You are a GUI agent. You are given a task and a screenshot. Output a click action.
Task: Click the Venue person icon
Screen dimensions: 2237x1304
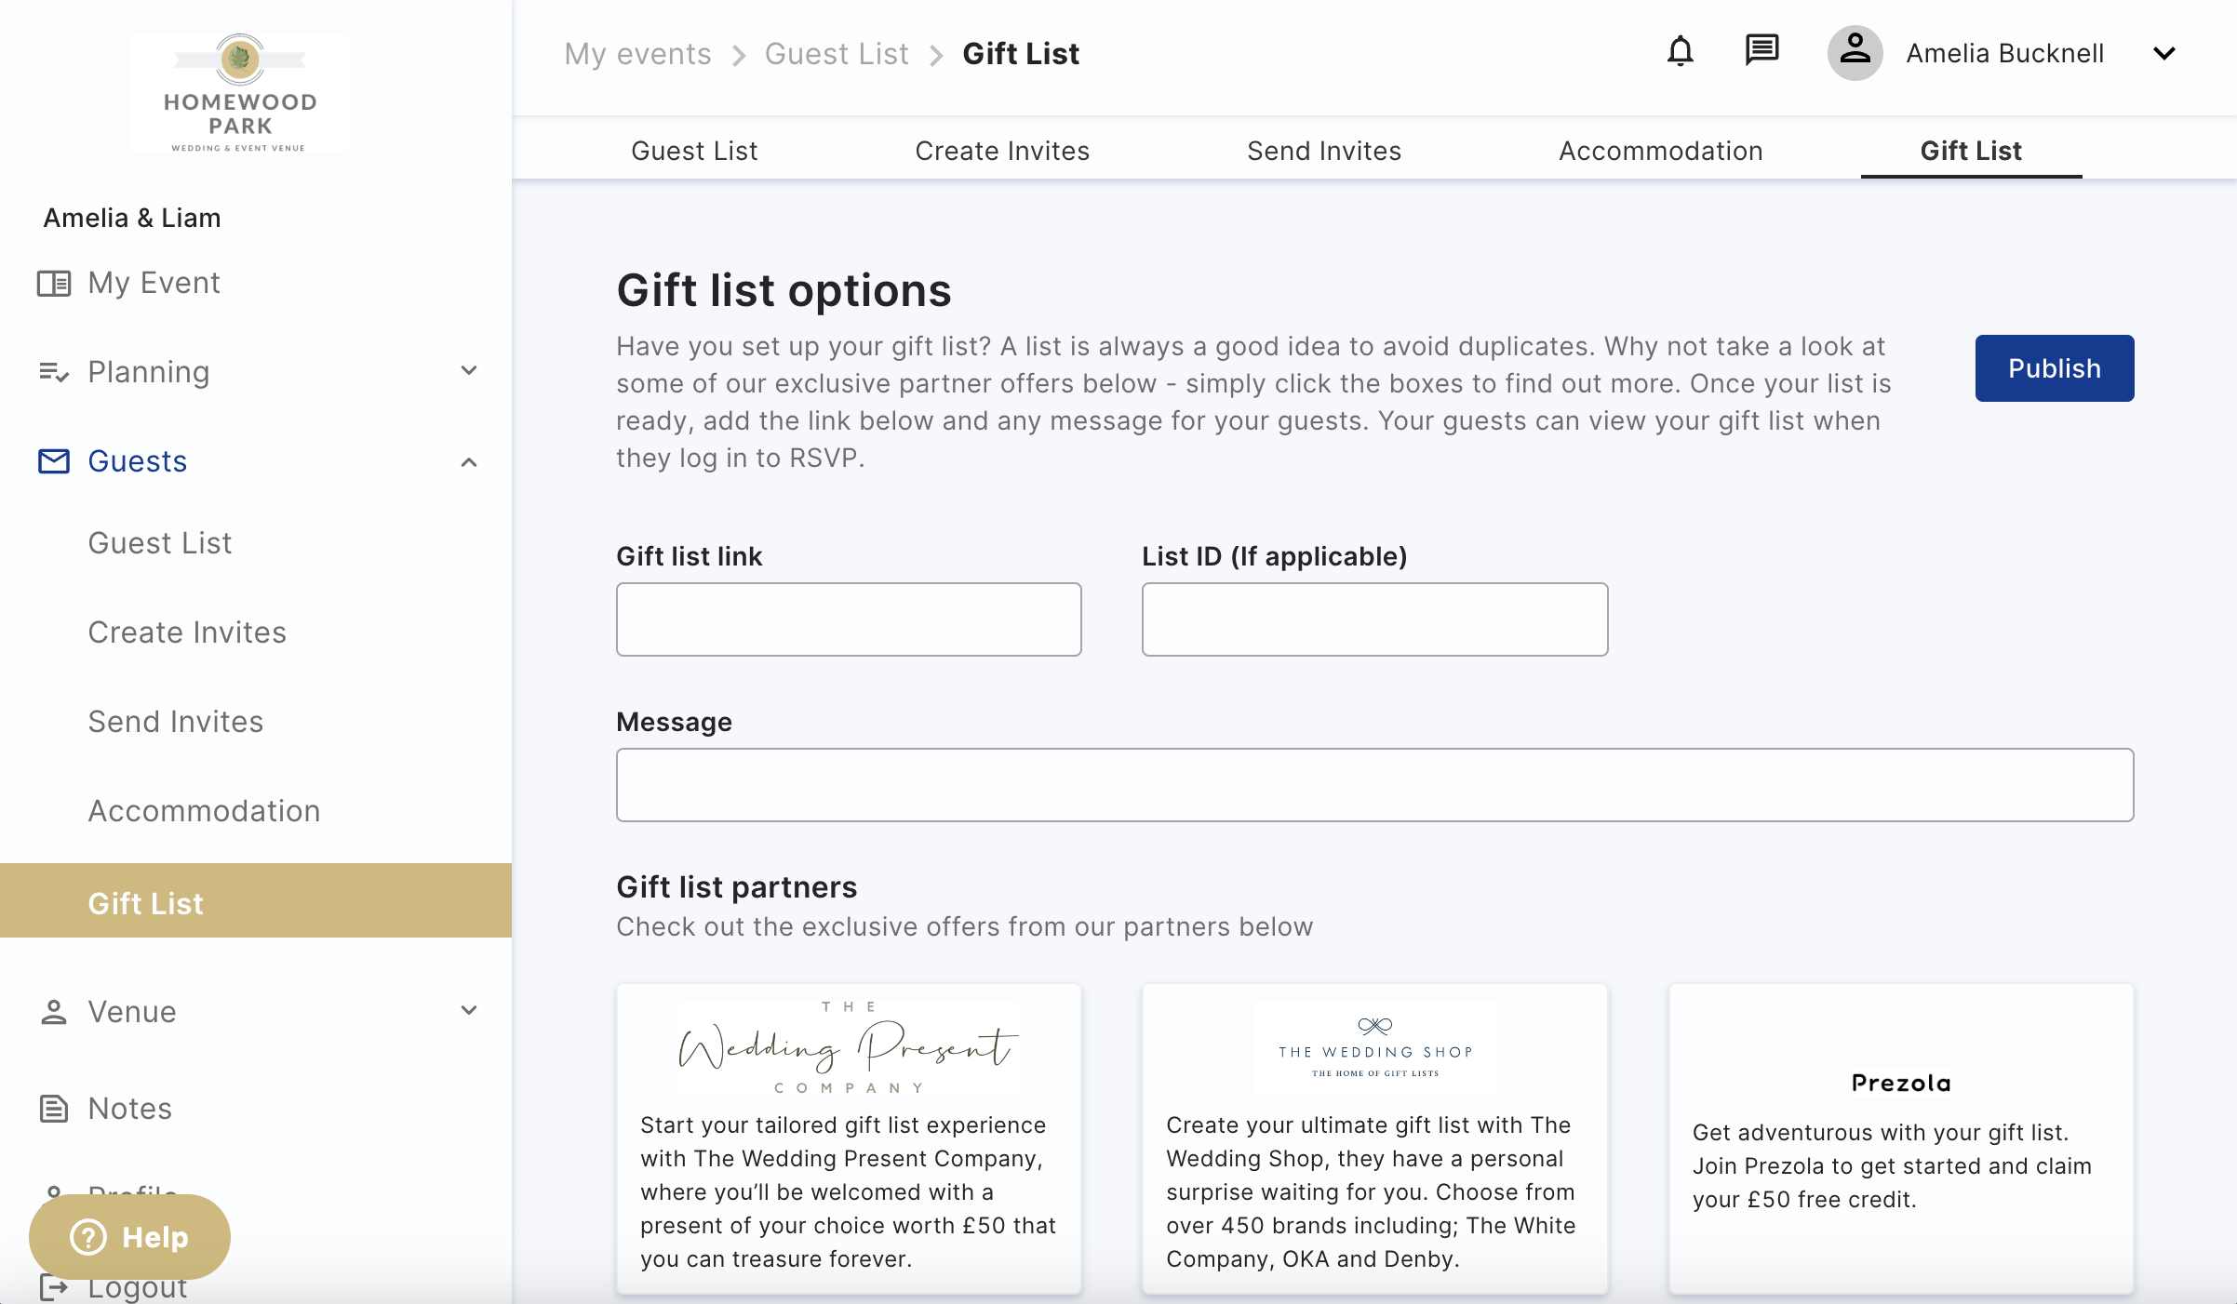point(54,1012)
